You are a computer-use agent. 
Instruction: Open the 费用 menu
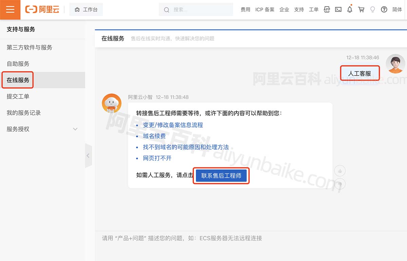[x=245, y=9]
